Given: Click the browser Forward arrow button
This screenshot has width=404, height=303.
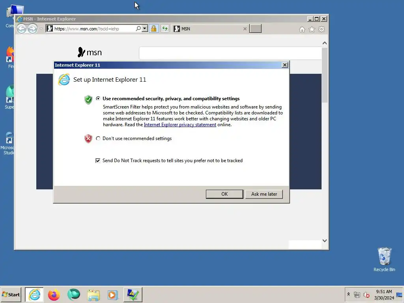Looking at the screenshot, I should pos(32,28).
